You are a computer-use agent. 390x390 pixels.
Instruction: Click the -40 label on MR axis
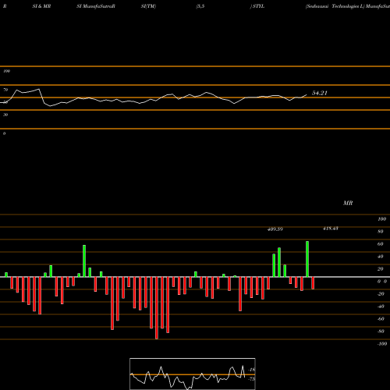[x=381, y=307]
